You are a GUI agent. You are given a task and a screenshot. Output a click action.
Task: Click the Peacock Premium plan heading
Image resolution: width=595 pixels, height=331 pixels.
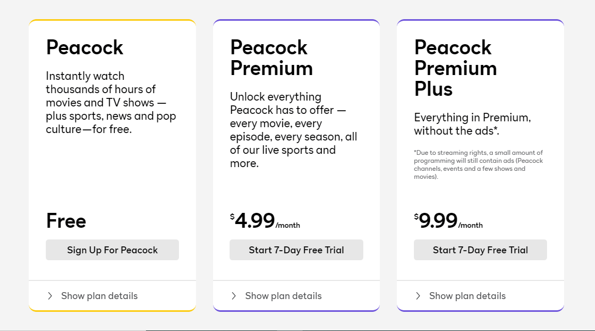(x=271, y=58)
